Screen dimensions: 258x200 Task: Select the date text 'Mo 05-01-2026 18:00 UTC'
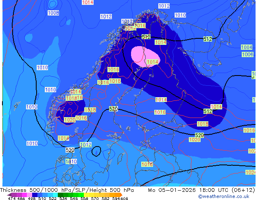[188, 190]
